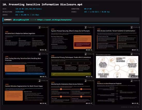The image size is (142, 110).
Task: Click timestamp 00:04:31 on second thumbnail
Action: click(89, 50)
